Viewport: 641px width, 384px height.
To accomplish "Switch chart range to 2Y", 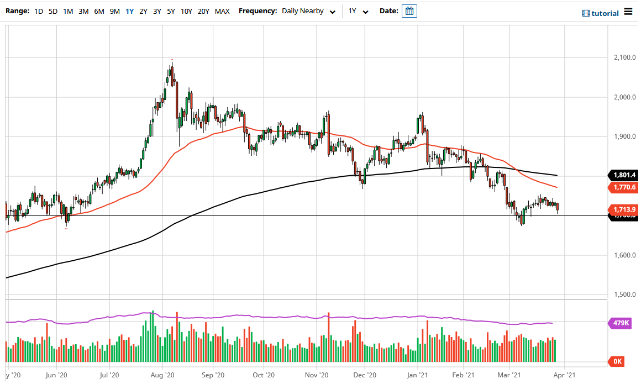I will [143, 12].
